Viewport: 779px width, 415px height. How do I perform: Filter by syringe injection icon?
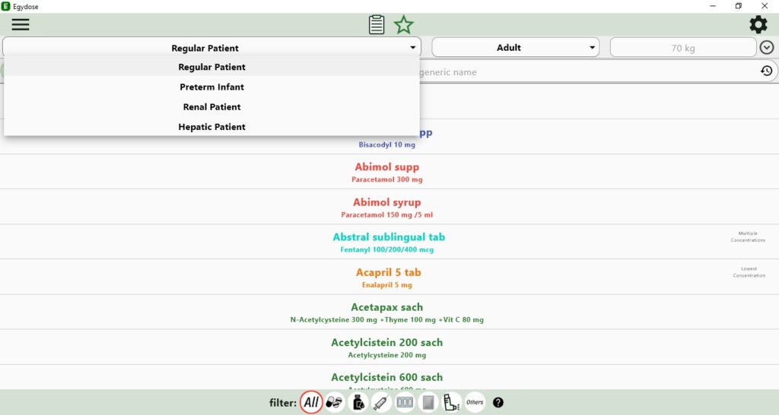point(382,402)
